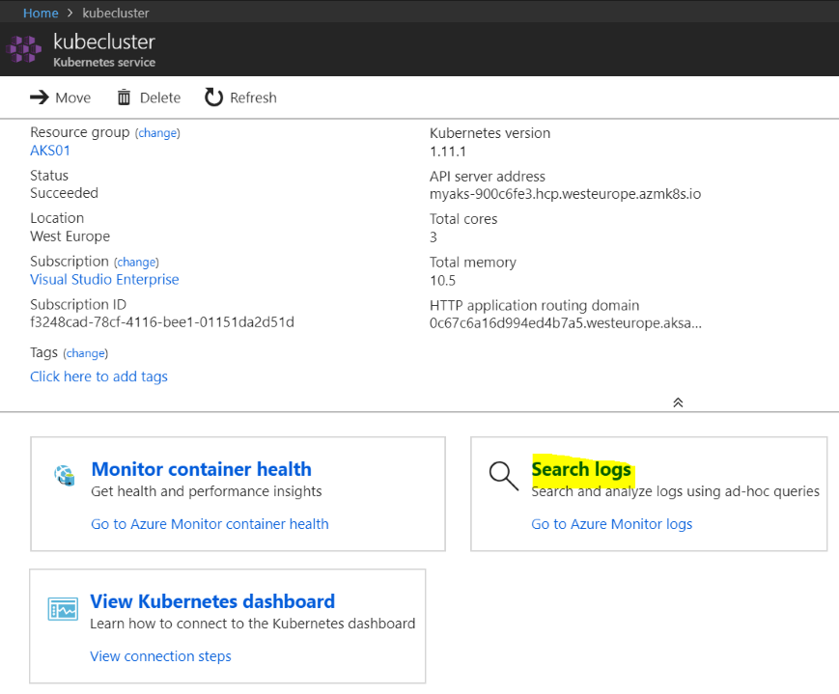Click the Delete trash can icon
This screenshot has height=694, width=839.
point(124,97)
